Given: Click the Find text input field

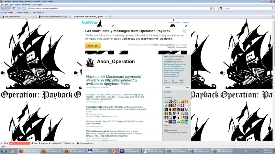Looking at the screenshot, I should tap(20, 143).
